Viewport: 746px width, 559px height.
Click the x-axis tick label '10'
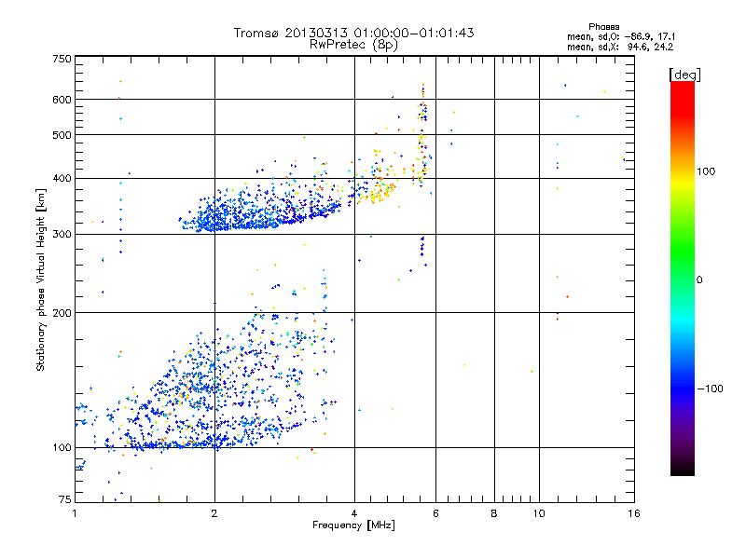(539, 513)
